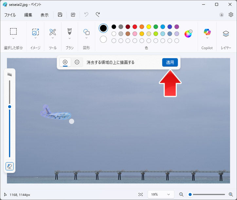This screenshot has height=200, width=237.
Task: Switch to subtract-area minus mode
Action: point(77,62)
